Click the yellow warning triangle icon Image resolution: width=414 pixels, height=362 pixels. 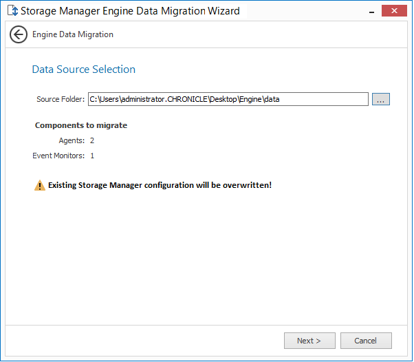point(40,185)
